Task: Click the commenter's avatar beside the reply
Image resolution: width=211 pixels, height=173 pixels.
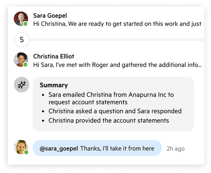Action: (21, 147)
